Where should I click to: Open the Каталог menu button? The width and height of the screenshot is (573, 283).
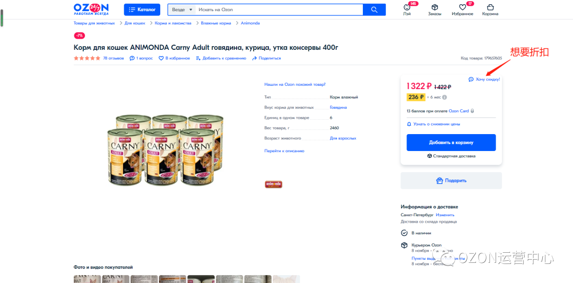(x=142, y=10)
